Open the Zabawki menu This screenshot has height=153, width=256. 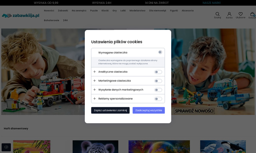[63, 11]
